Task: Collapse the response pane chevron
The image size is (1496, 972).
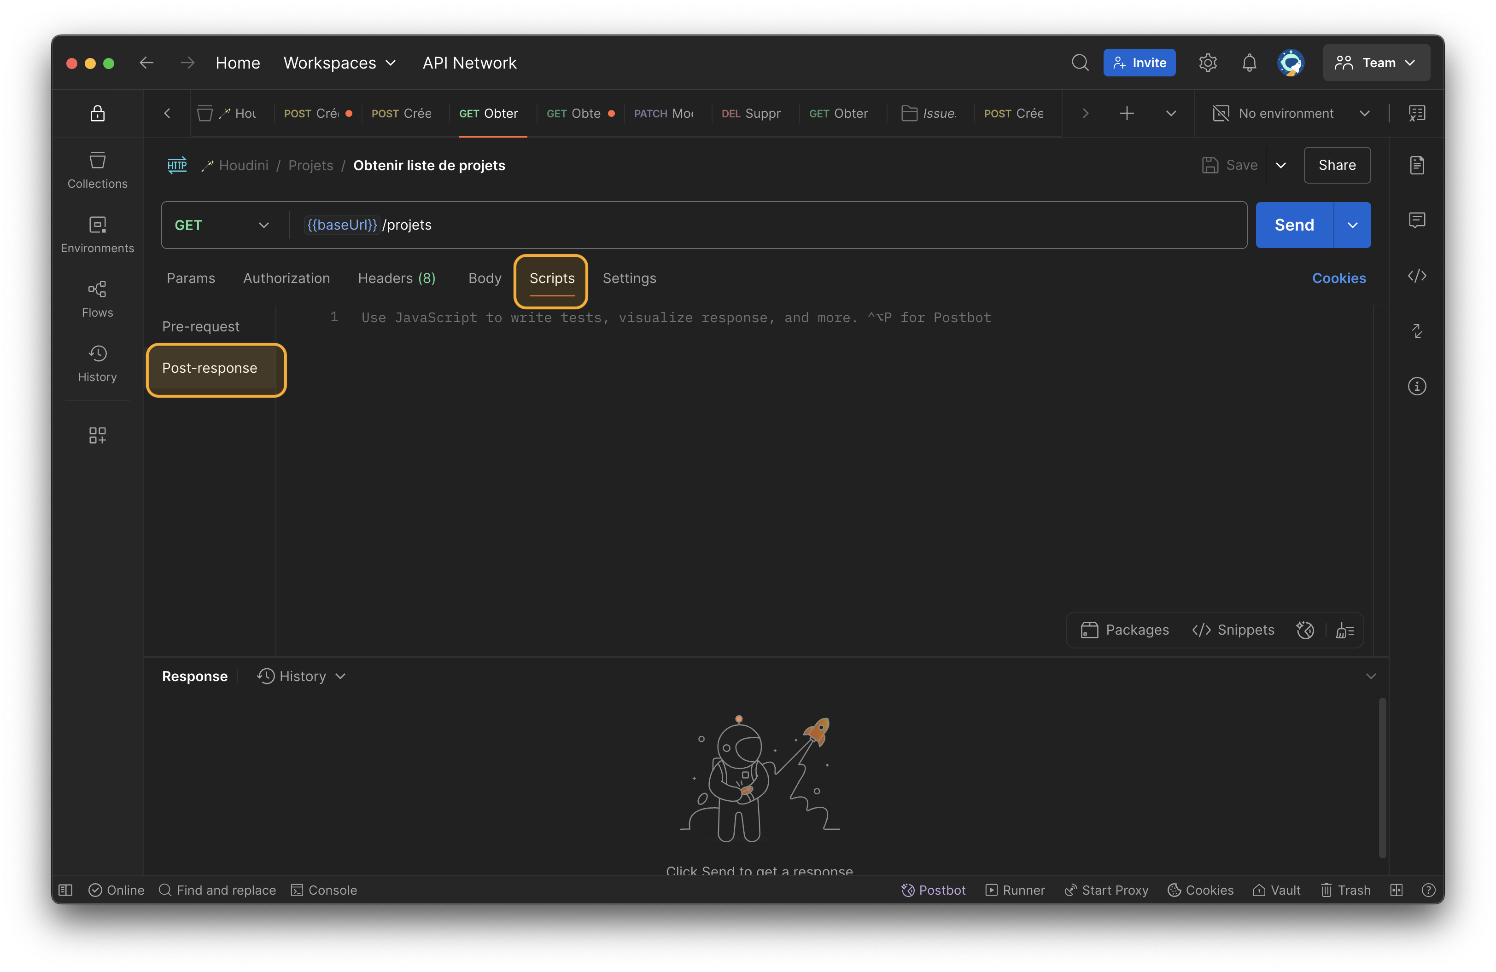Action: pos(1370,676)
